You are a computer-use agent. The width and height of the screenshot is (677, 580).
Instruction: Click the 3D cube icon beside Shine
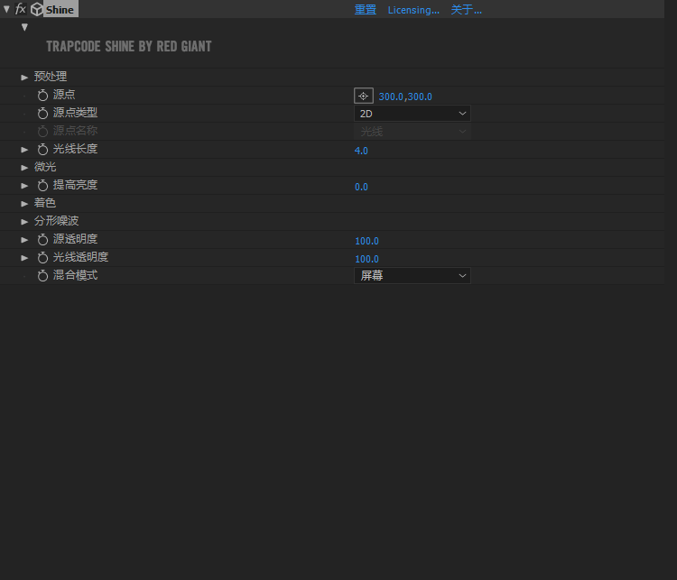click(x=37, y=9)
